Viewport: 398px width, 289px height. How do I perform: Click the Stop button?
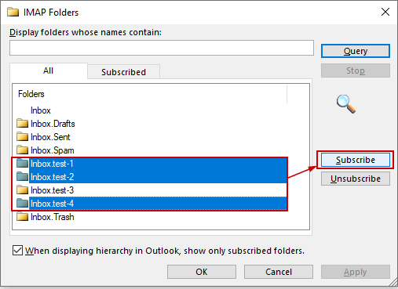click(x=356, y=70)
